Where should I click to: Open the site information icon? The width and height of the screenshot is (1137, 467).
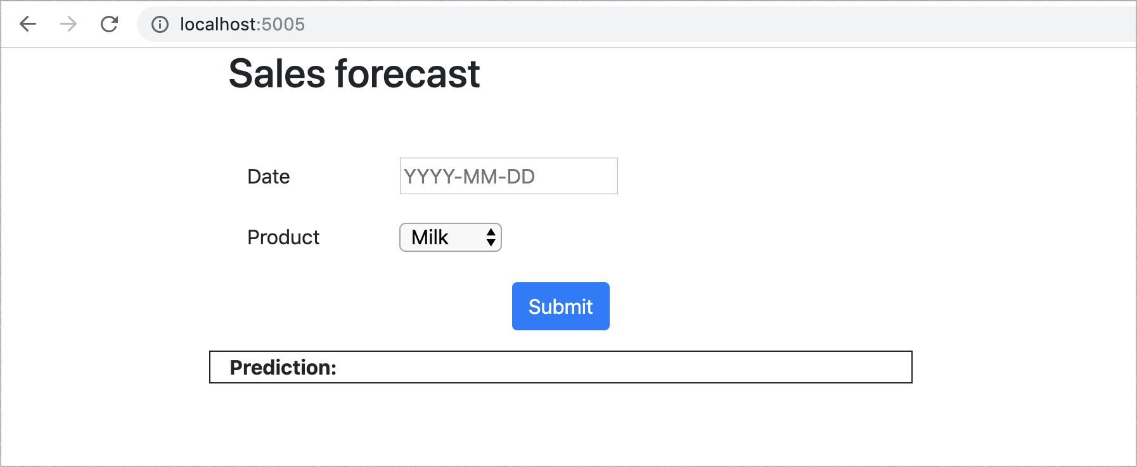click(160, 25)
